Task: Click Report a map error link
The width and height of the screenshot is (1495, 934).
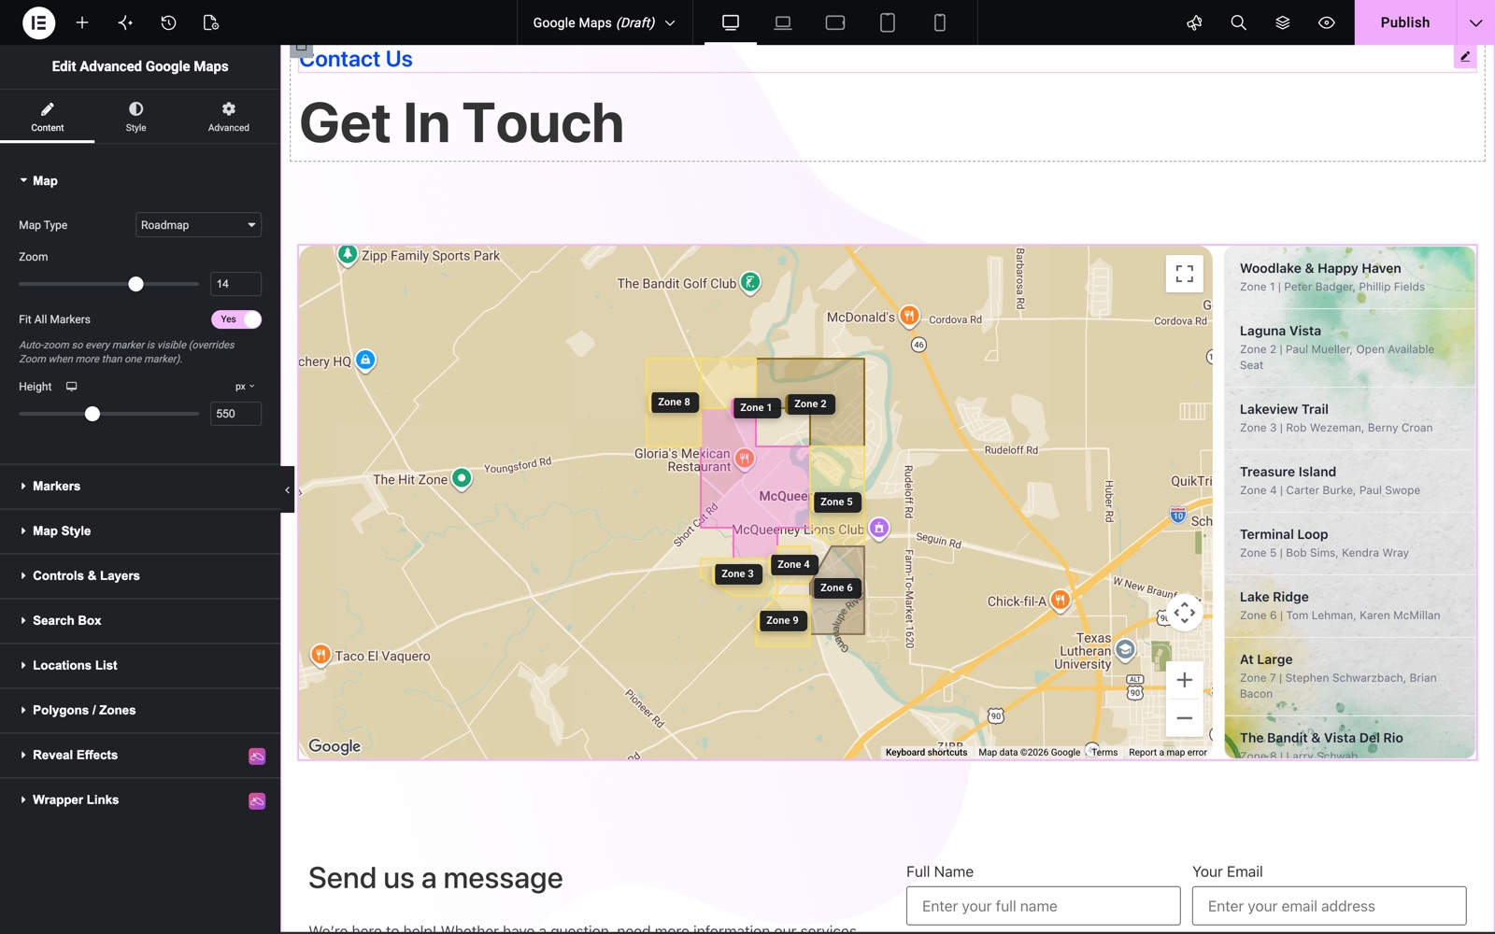Action: click(1168, 753)
